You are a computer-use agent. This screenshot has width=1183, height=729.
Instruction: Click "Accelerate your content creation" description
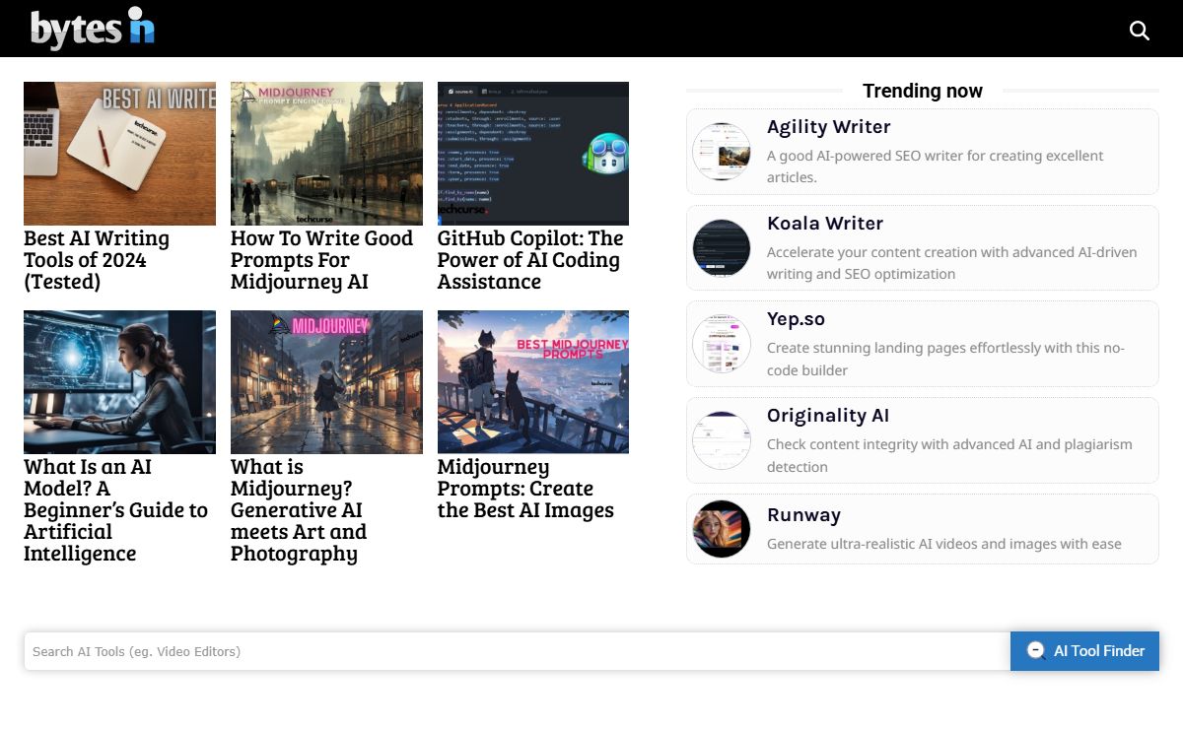click(x=951, y=263)
